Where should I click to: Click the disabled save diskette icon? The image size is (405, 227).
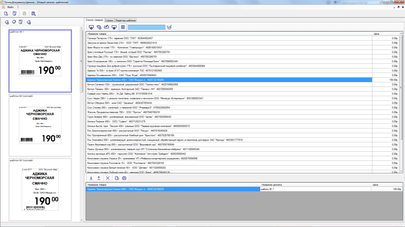[x=24, y=14]
